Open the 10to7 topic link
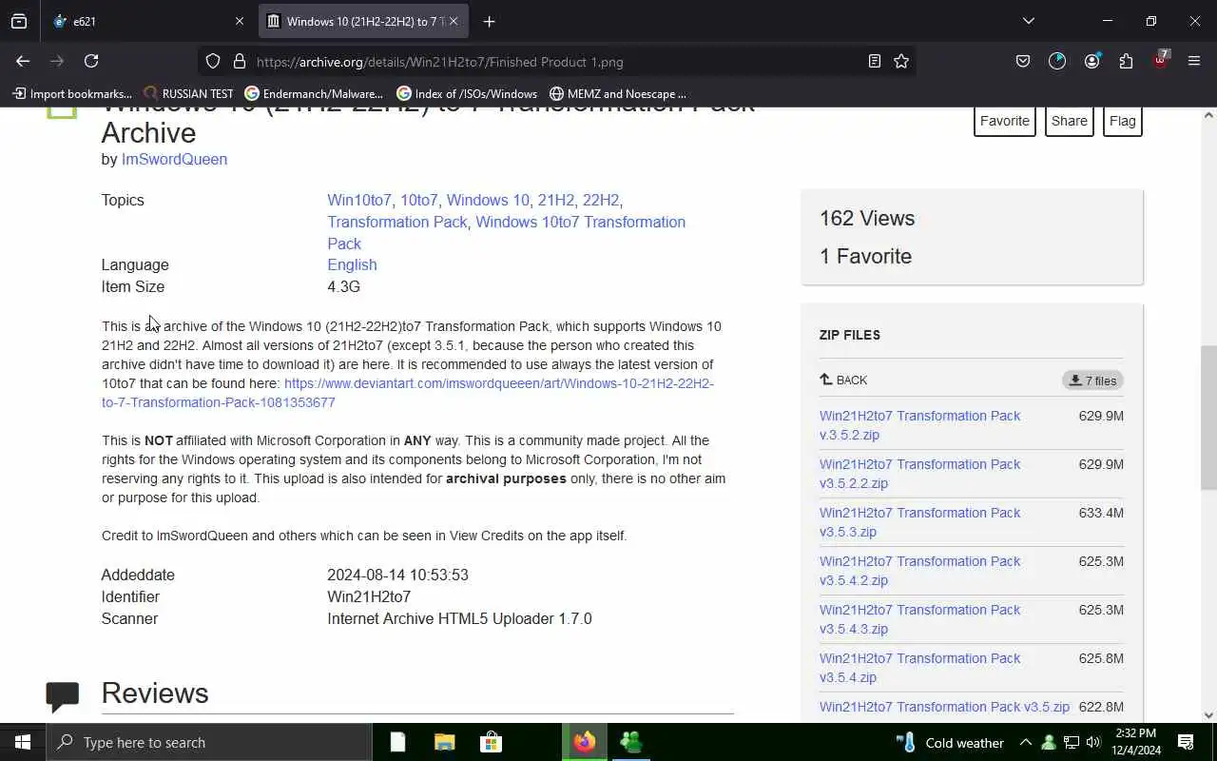This screenshot has height=761, width=1217. (x=419, y=200)
